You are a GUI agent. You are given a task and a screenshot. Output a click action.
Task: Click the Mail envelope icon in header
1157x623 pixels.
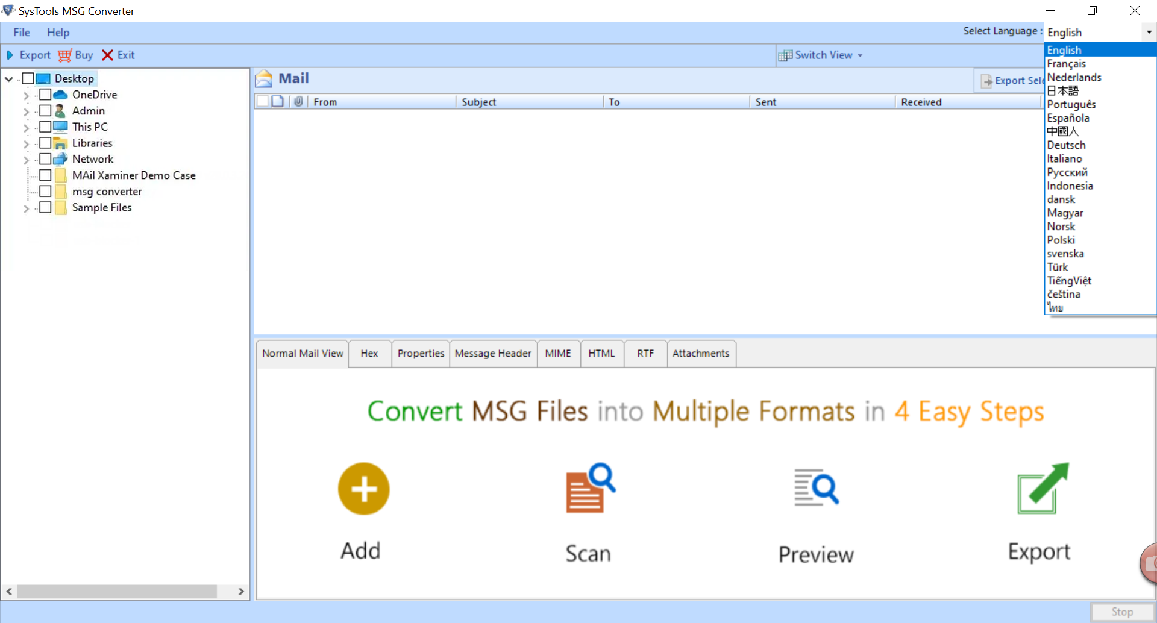264,79
